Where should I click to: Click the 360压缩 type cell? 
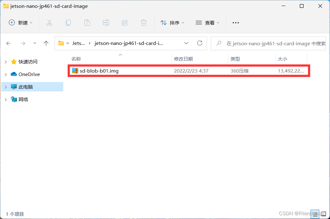point(239,71)
